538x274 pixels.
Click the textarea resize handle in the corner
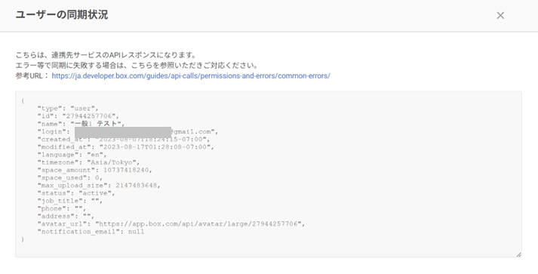click(518, 254)
